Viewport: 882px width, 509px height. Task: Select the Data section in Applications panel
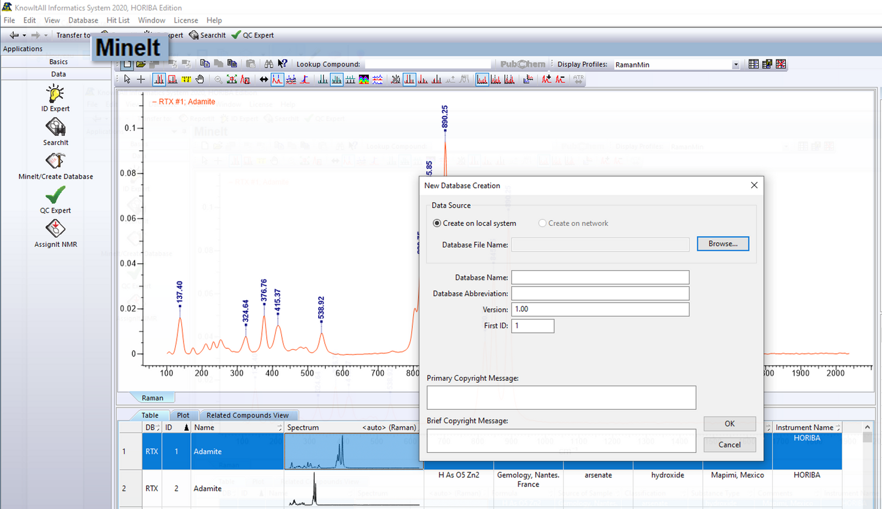pyautogui.click(x=58, y=74)
